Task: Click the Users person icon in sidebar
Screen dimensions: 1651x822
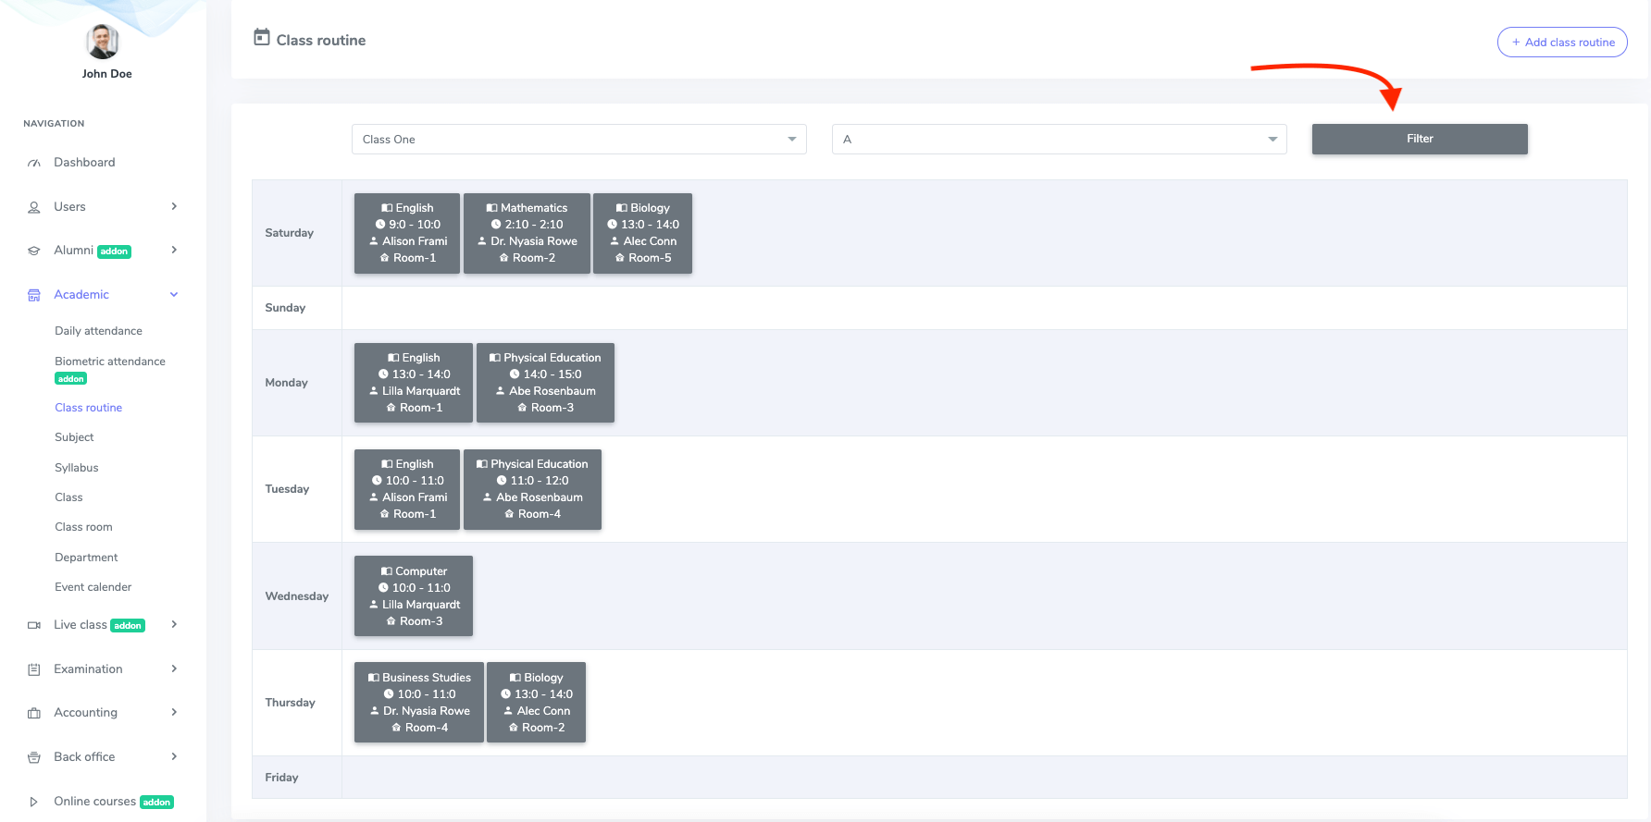Action: click(34, 207)
